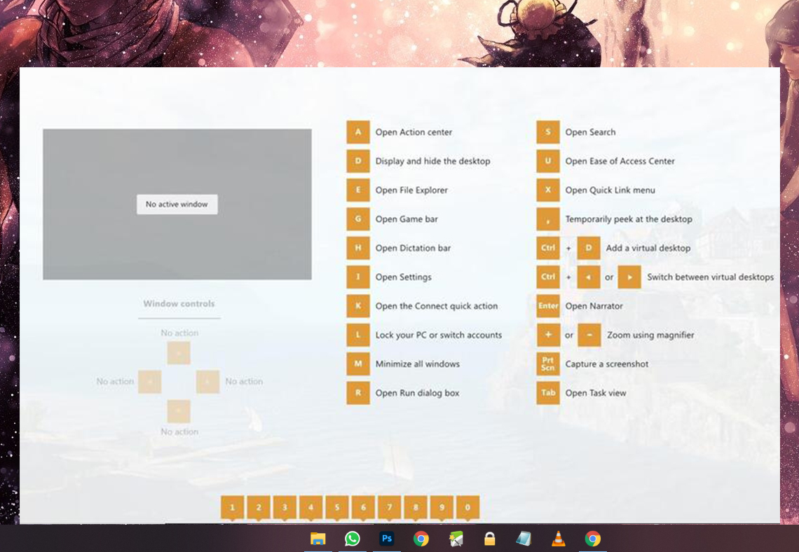Open the notepad taskbar icon
799x552 pixels.
click(524, 539)
